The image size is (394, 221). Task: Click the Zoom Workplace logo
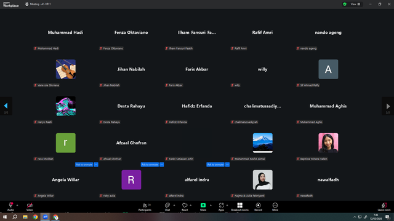click(x=11, y=4)
